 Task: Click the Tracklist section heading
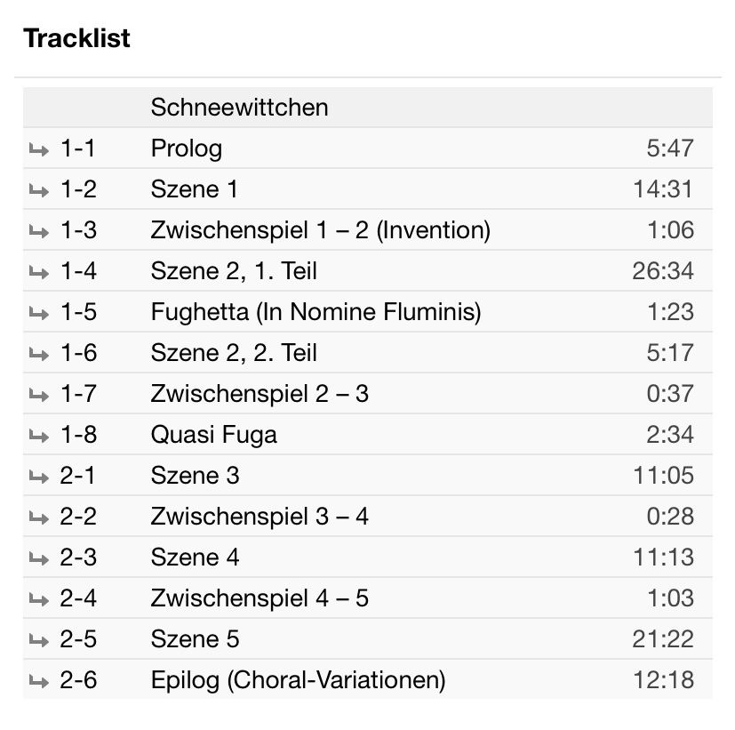tap(76, 38)
